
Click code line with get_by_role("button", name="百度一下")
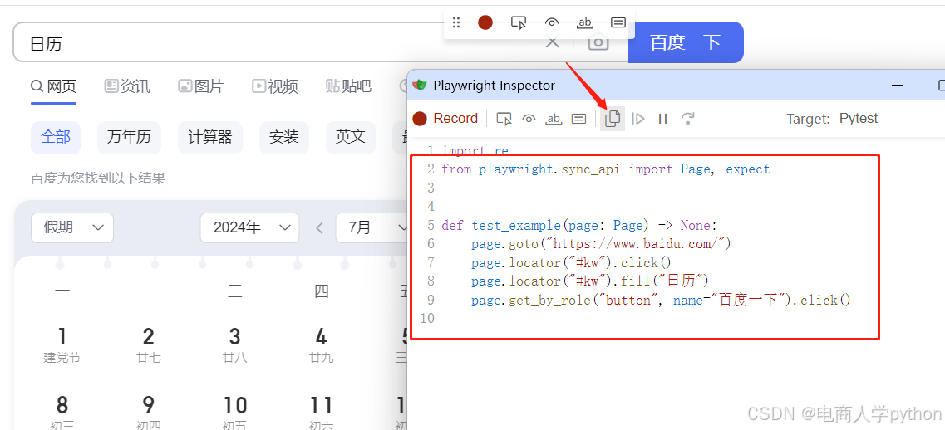[x=661, y=300]
